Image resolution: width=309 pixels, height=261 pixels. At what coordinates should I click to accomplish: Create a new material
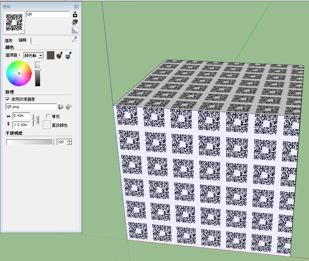[75, 22]
